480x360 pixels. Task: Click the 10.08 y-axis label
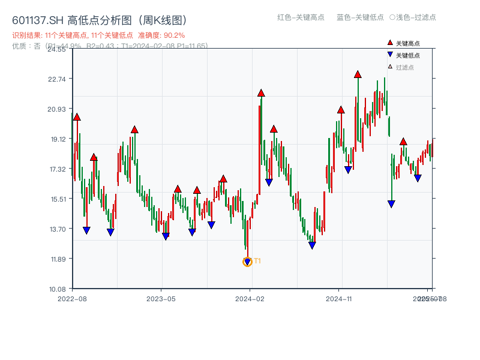pos(58,289)
